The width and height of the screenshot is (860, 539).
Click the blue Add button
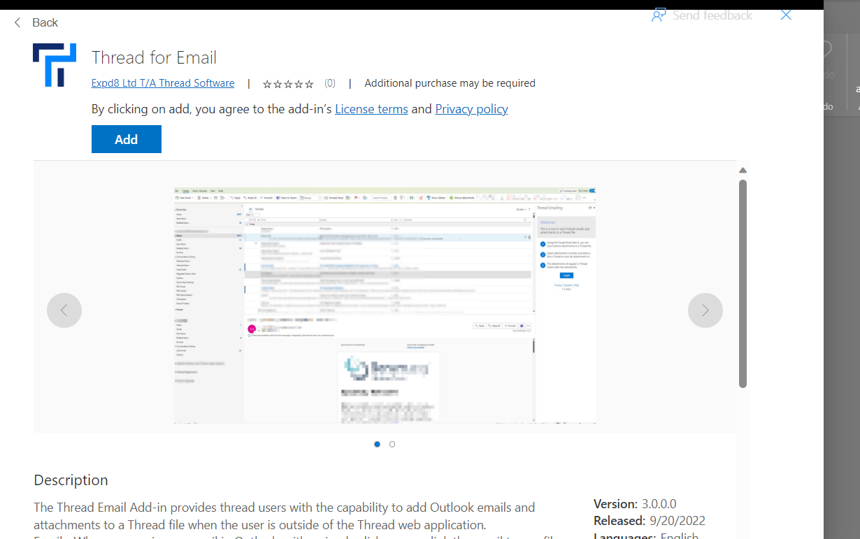tap(127, 139)
